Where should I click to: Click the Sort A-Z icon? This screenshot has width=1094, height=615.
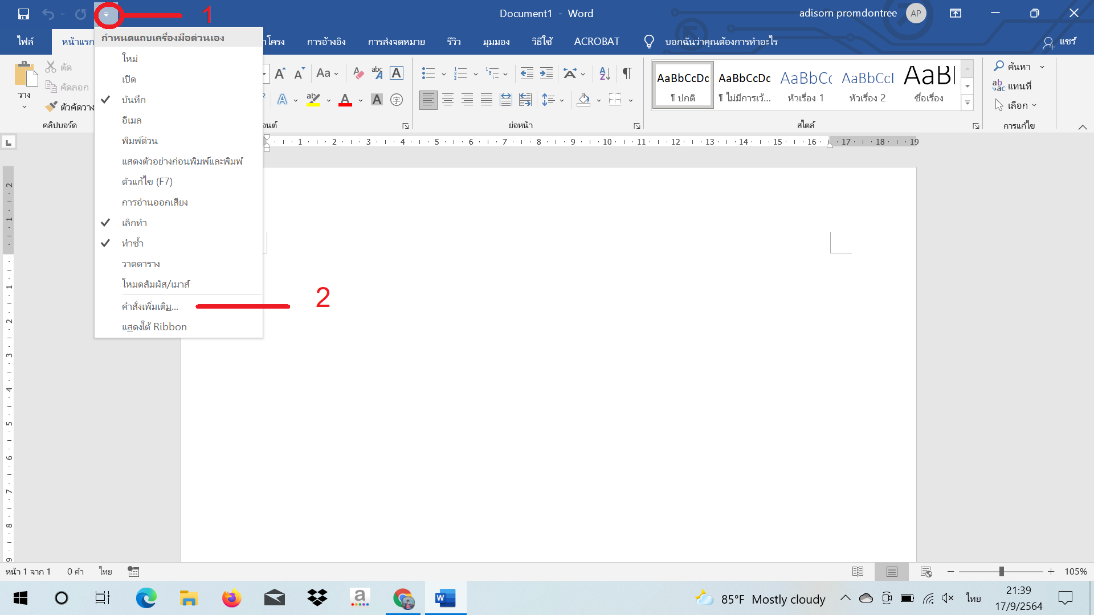pyautogui.click(x=605, y=73)
